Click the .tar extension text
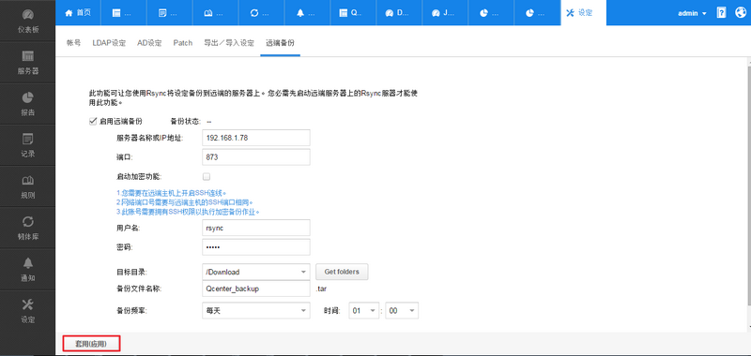The width and height of the screenshot is (751, 356). coord(321,289)
